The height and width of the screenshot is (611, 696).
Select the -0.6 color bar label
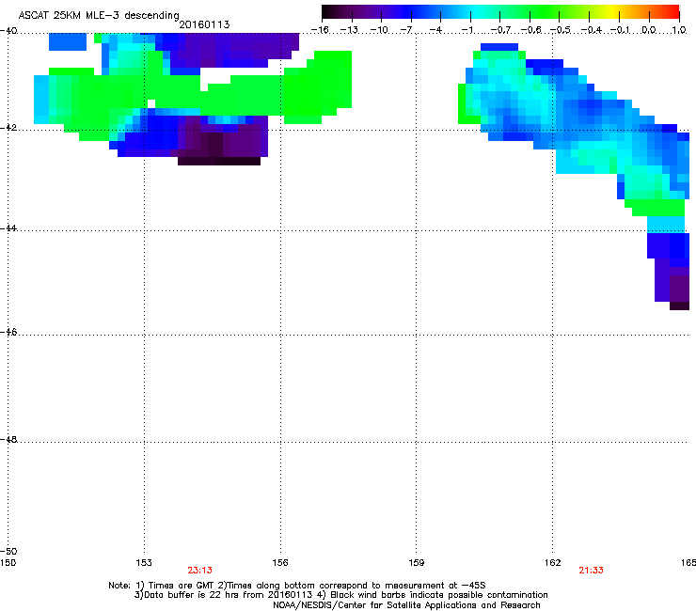click(x=530, y=30)
